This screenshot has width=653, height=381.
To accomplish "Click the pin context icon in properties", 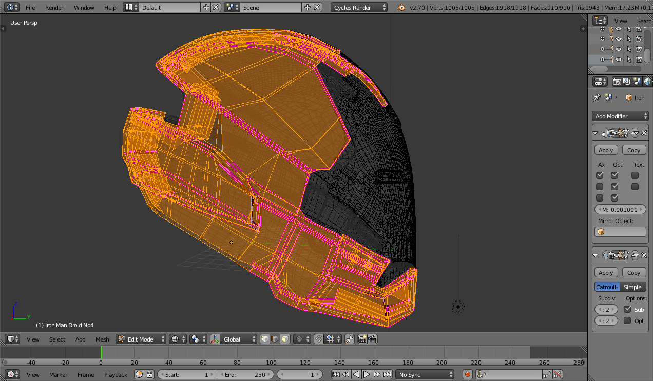I will tap(597, 97).
